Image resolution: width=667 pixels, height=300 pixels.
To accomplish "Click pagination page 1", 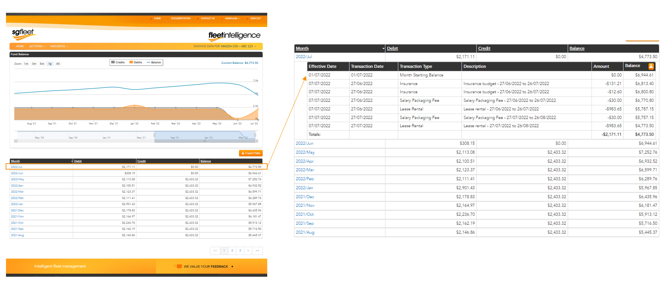I will point(224,251).
